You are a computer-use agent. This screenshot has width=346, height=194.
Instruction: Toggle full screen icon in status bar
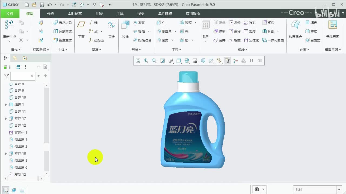[x=22, y=190]
